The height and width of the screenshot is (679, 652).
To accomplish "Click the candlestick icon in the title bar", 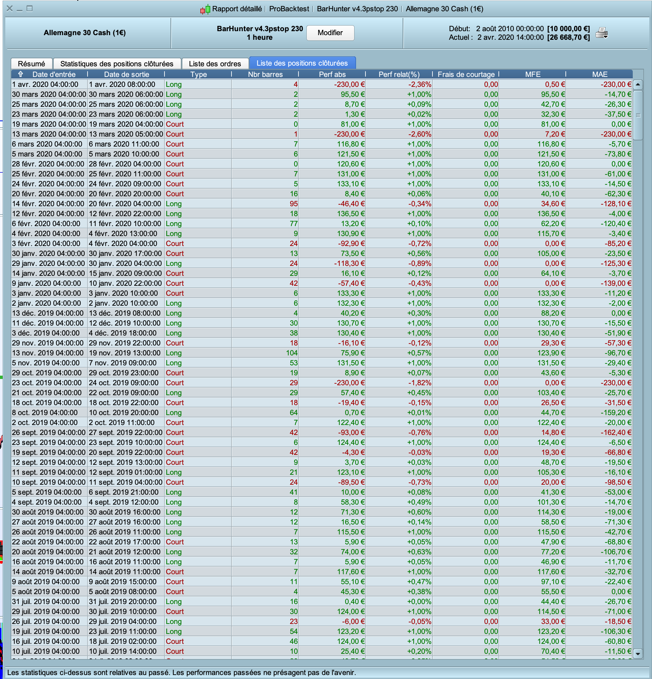I will point(205,9).
